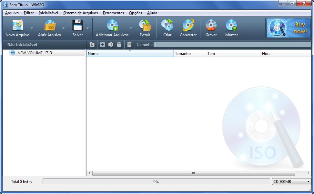Click the Caminho path input field
This screenshot has height=194, width=314.
(232, 45)
